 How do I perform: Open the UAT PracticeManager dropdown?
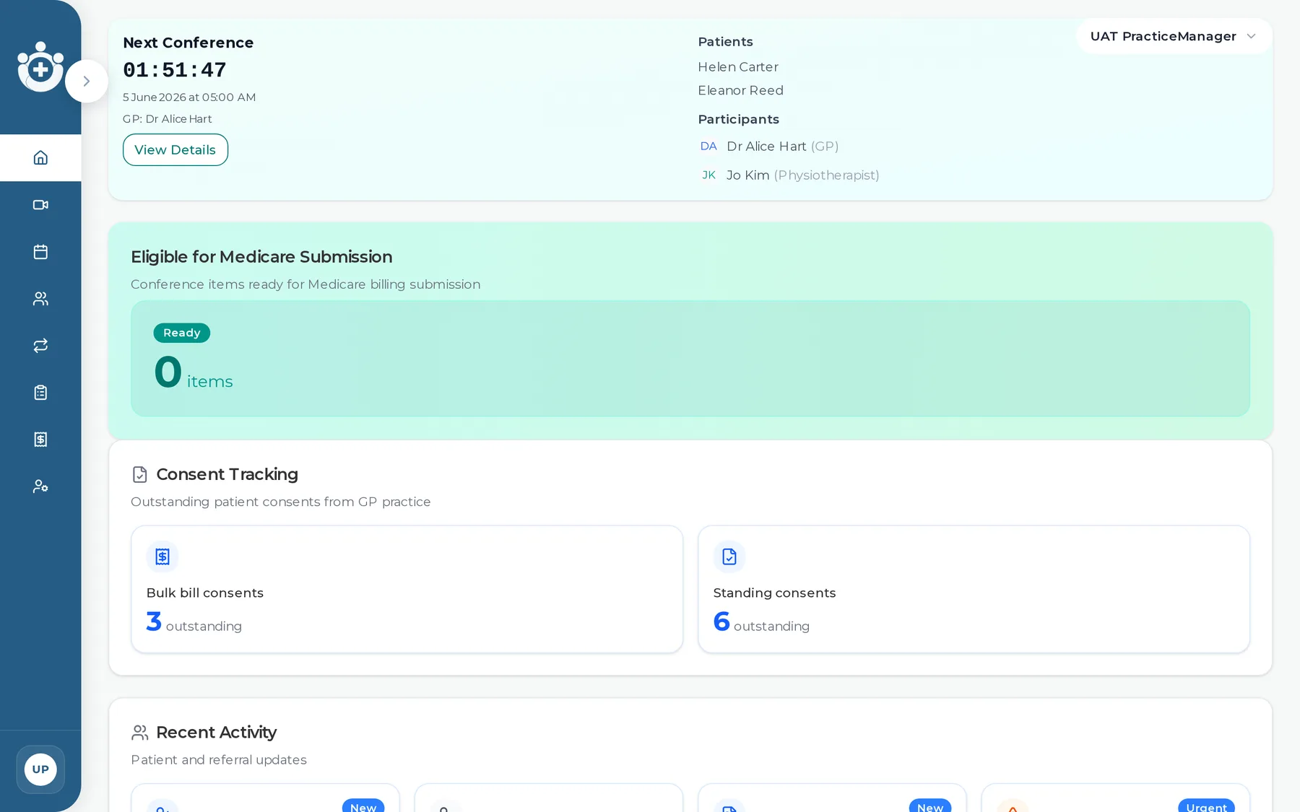coord(1174,36)
